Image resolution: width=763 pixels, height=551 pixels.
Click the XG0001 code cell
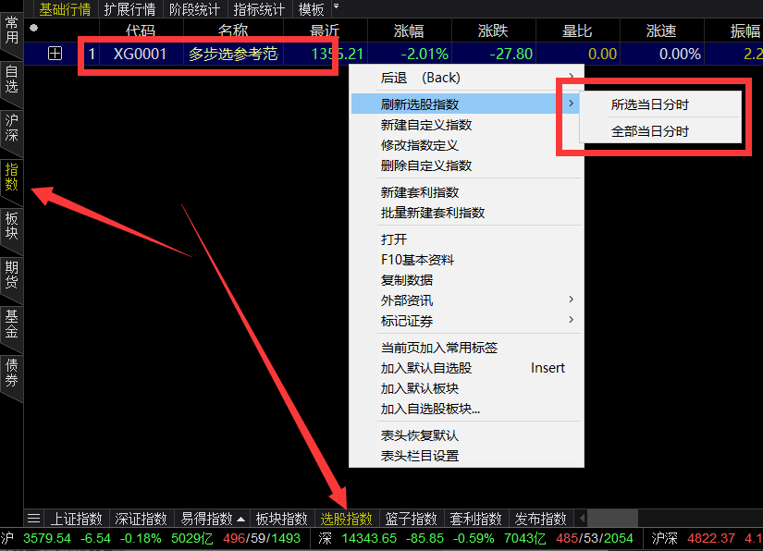(141, 54)
